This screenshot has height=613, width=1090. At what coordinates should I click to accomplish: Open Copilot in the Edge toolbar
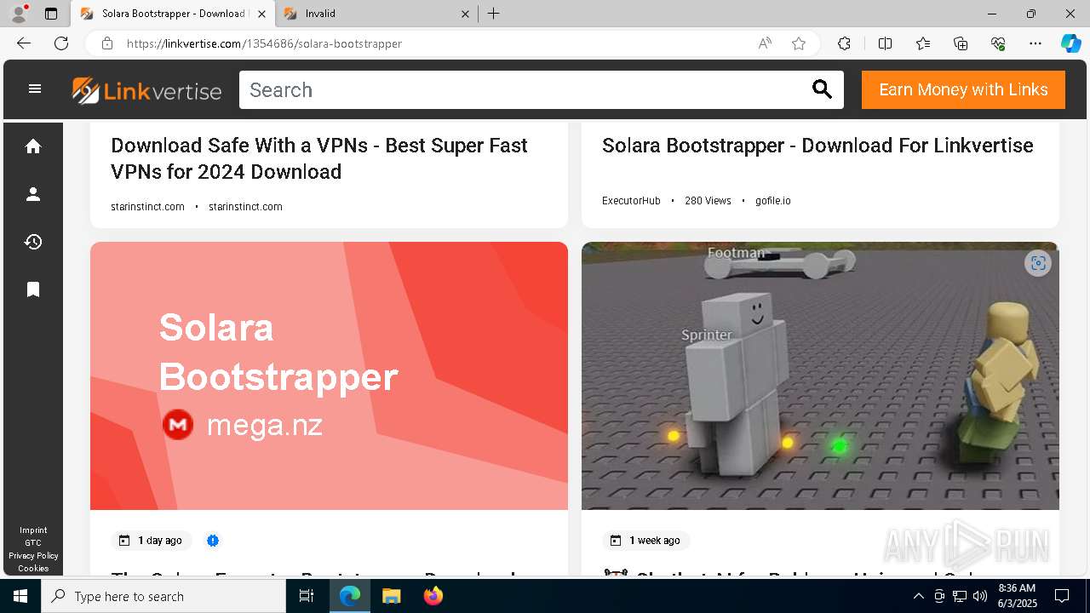pyautogui.click(x=1070, y=43)
